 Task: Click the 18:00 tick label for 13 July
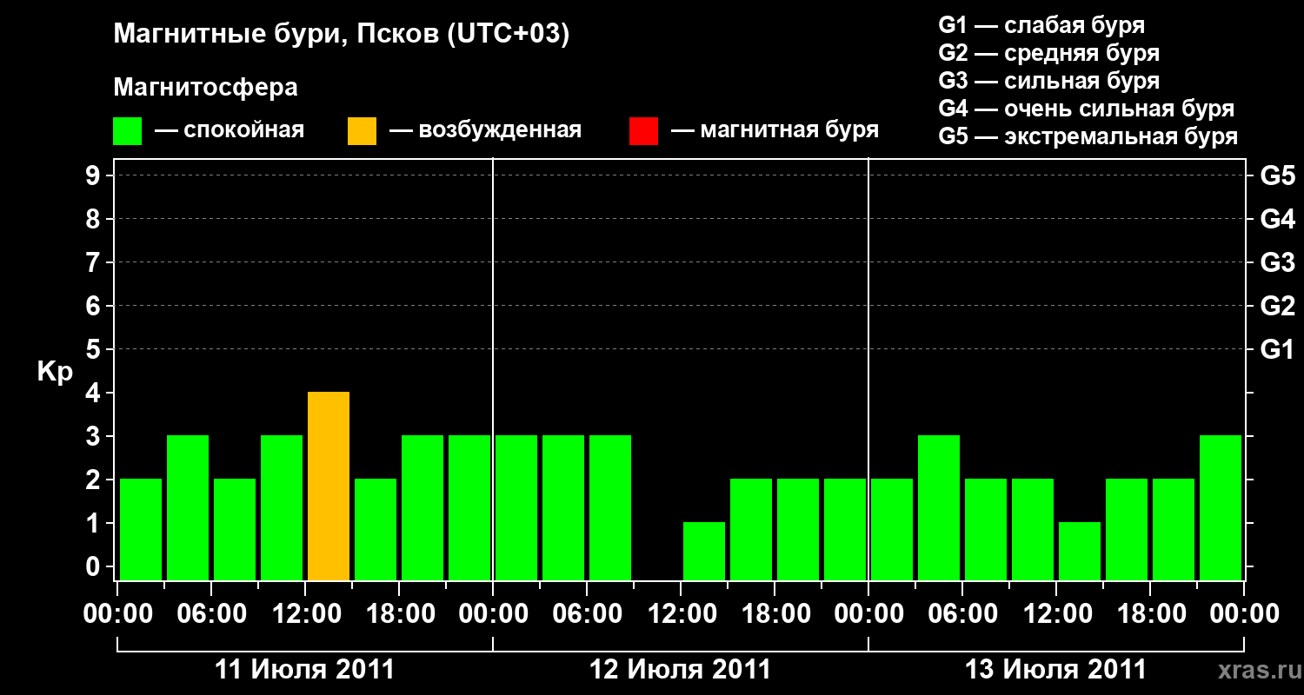[1150, 614]
